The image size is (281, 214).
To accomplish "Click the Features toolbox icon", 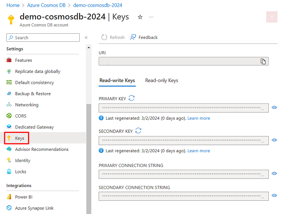I will click(x=9, y=60).
